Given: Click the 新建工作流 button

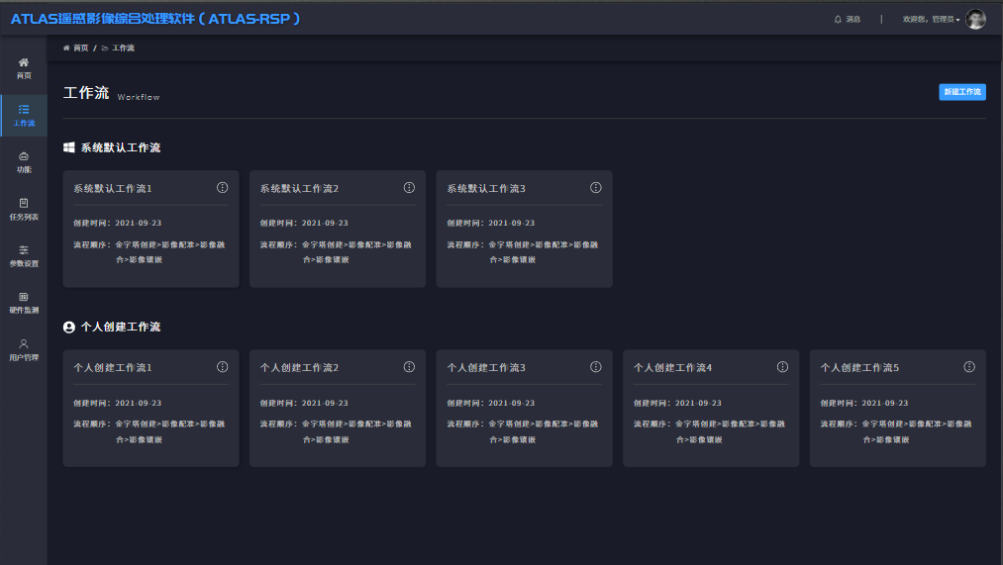Looking at the screenshot, I should [x=961, y=92].
